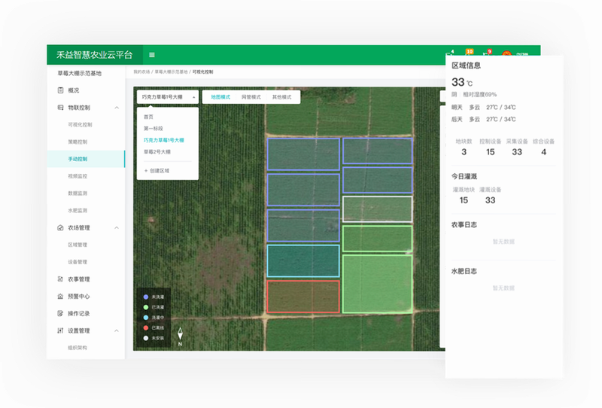Click blue 未浇灌 legend dot
This screenshot has width=602, height=408.
[146, 297]
